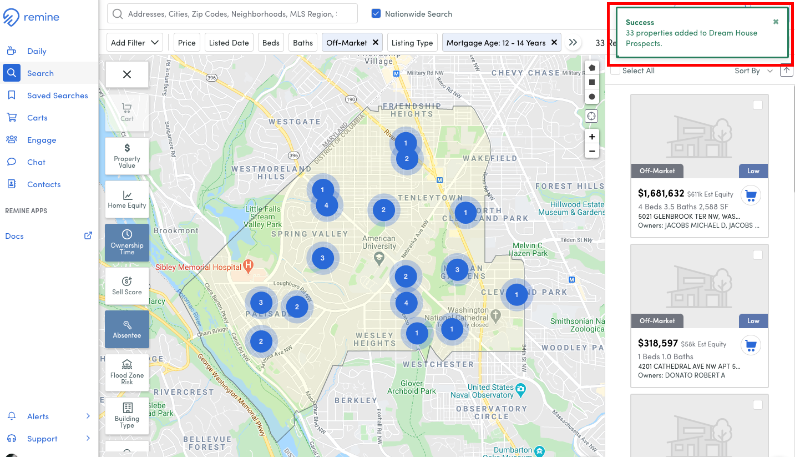Close the map layers panel X button
795x457 pixels.
pos(127,74)
